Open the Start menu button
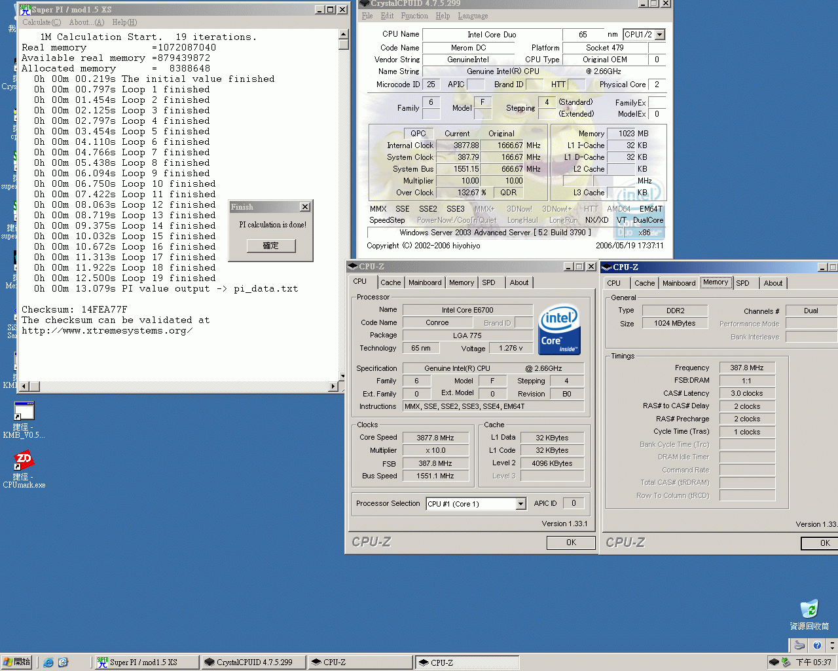838x671 pixels. pyautogui.click(x=16, y=662)
